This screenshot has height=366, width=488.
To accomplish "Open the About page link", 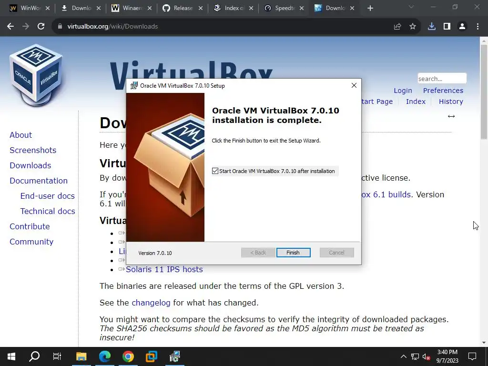I will (x=20, y=135).
